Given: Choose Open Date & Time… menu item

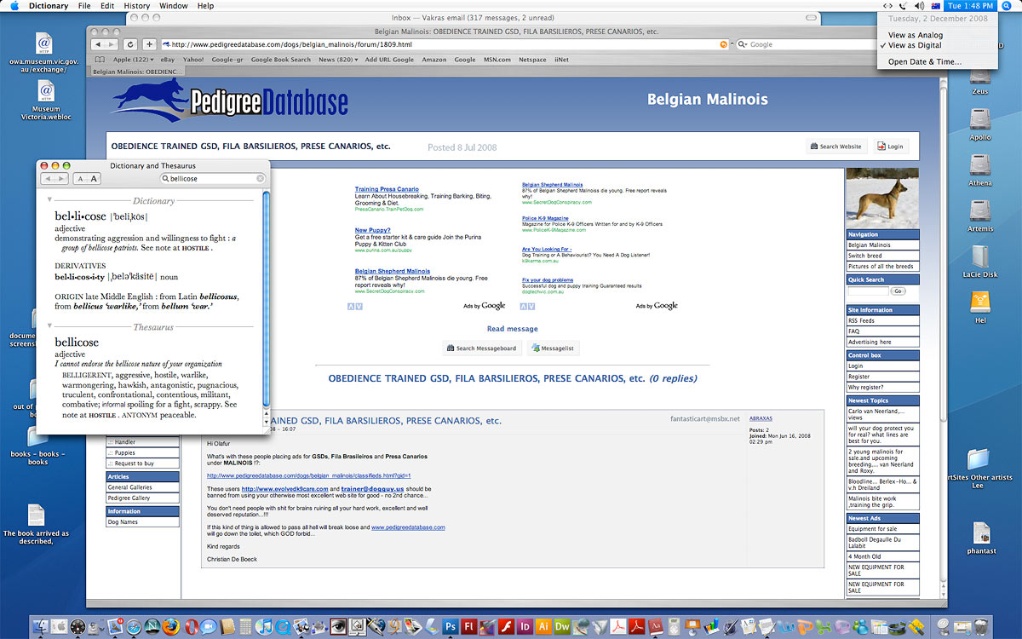Looking at the screenshot, I should click(924, 61).
